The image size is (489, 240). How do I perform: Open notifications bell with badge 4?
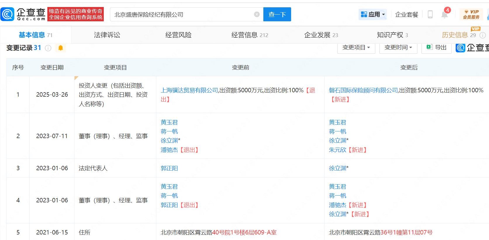(445, 14)
